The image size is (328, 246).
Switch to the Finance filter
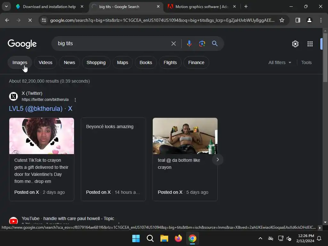(196, 62)
